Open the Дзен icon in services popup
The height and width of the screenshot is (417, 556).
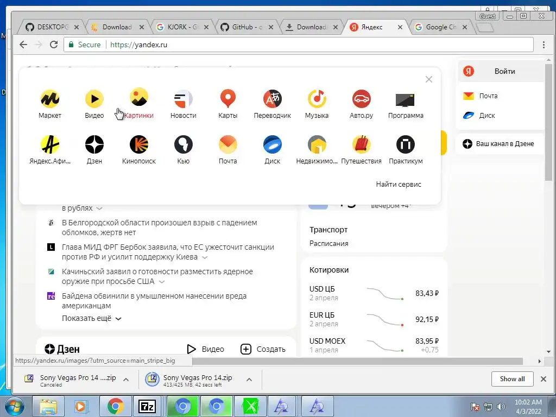(94, 144)
